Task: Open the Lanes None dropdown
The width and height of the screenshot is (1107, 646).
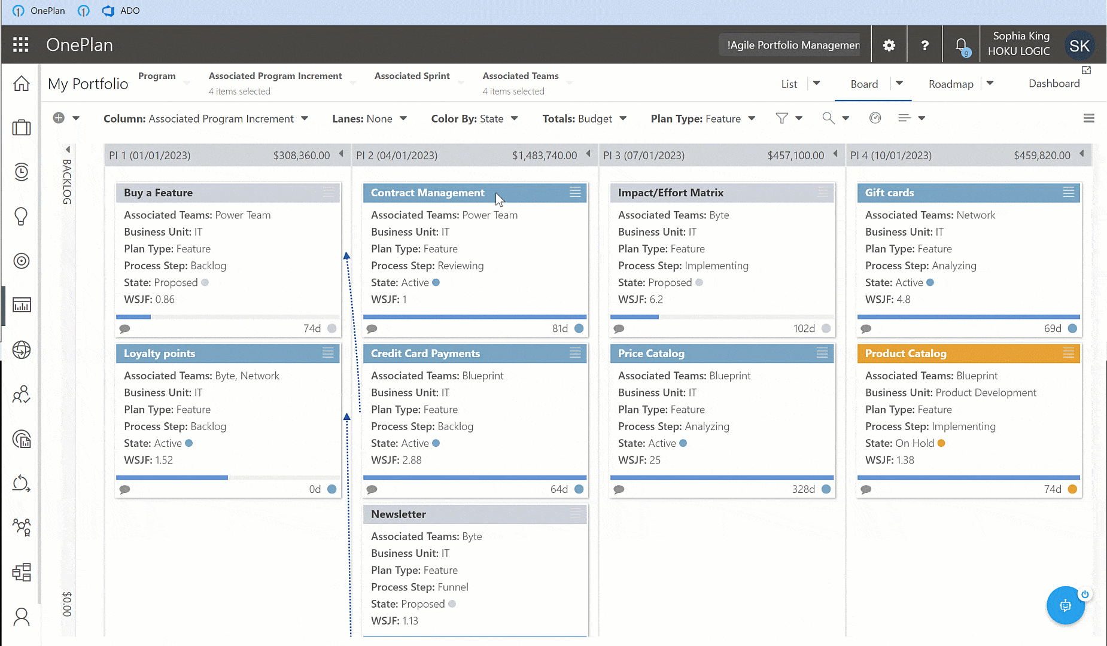Action: [x=369, y=119]
